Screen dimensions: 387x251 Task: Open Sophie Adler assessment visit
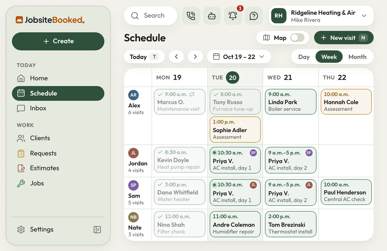click(235, 130)
